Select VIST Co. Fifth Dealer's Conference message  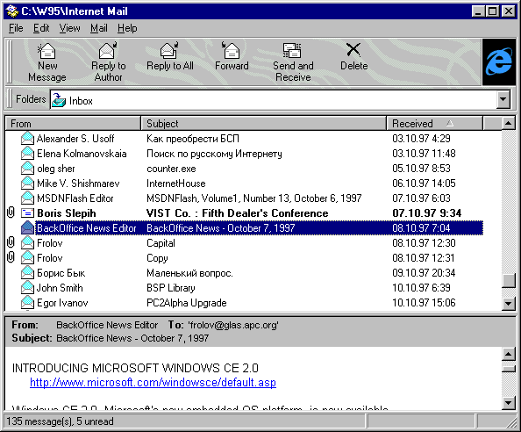[x=244, y=213]
